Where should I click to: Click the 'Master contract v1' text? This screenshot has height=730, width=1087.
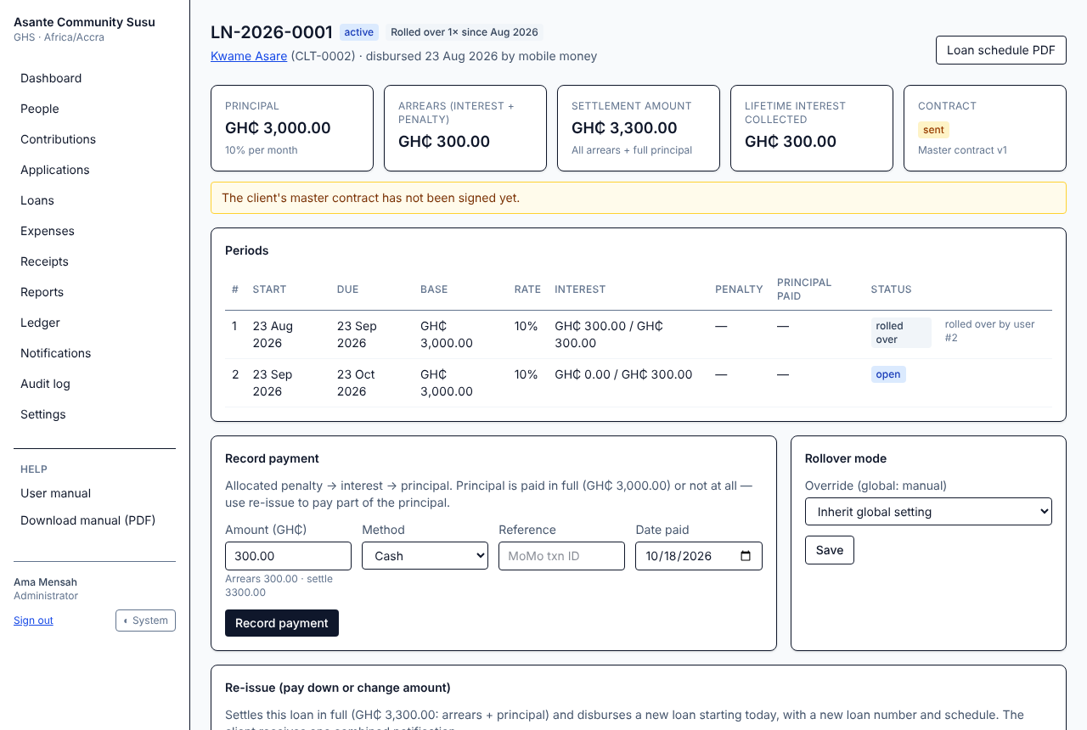pyautogui.click(x=962, y=150)
